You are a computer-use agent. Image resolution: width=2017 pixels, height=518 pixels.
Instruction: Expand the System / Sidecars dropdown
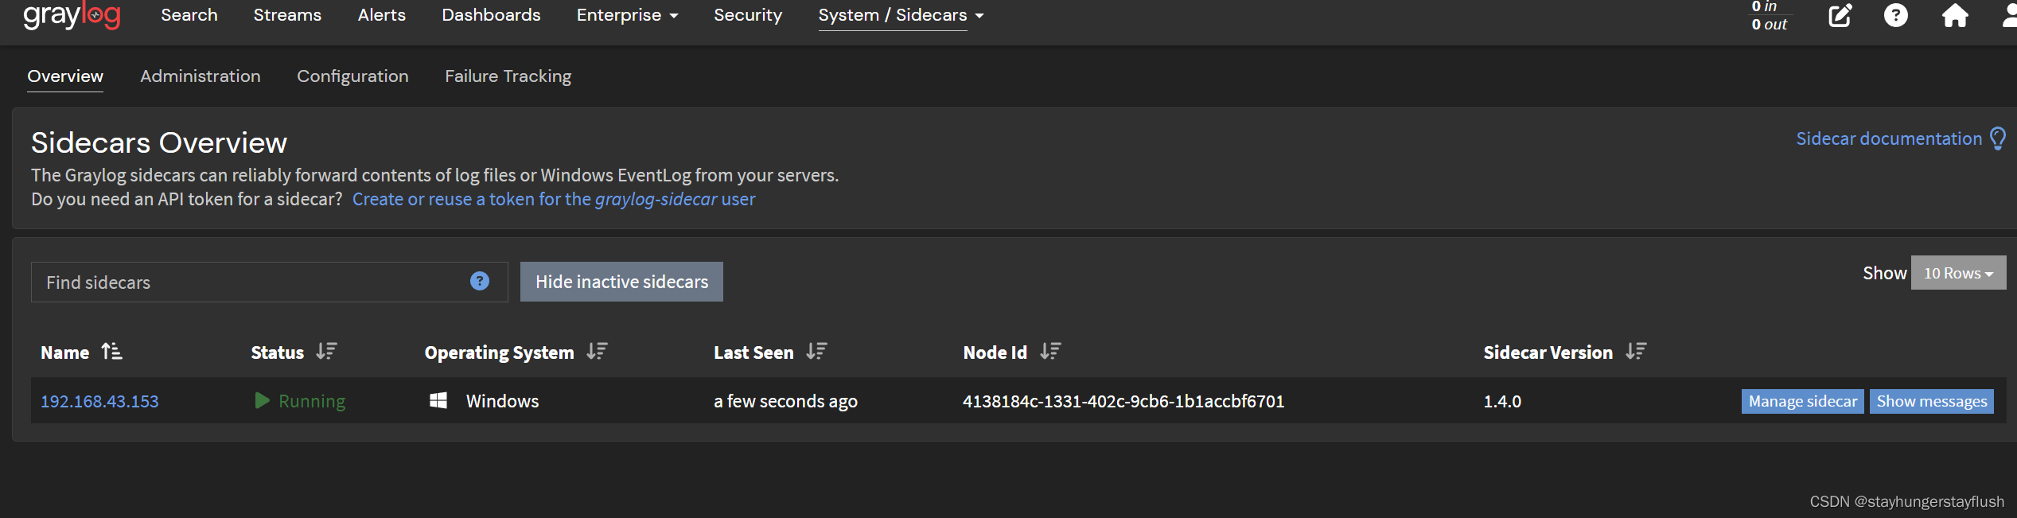(901, 15)
